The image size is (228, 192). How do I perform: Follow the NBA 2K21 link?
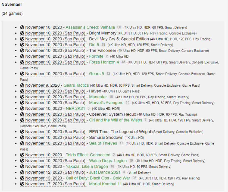point(75,109)
